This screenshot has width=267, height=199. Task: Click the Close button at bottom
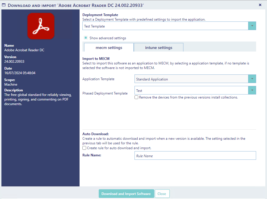[x=162, y=194]
